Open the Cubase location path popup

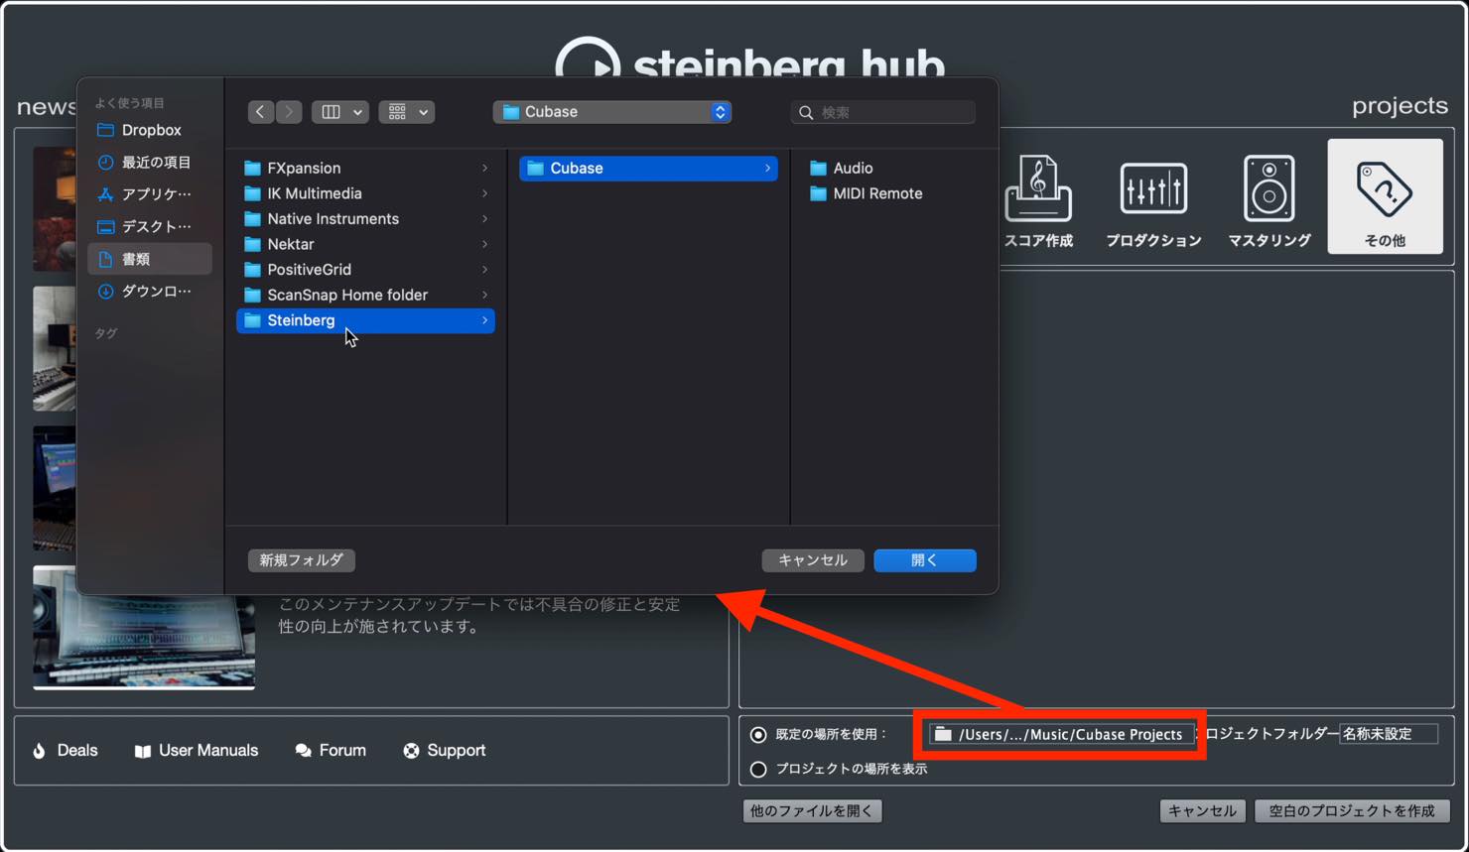pyautogui.click(x=612, y=112)
